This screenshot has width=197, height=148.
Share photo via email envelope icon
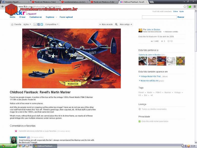35,25
